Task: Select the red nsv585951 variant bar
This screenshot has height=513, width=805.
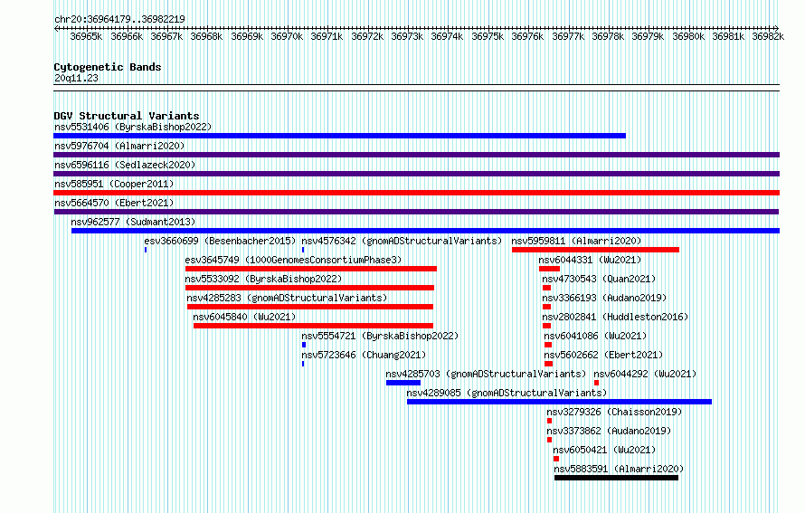Action: [x=416, y=193]
